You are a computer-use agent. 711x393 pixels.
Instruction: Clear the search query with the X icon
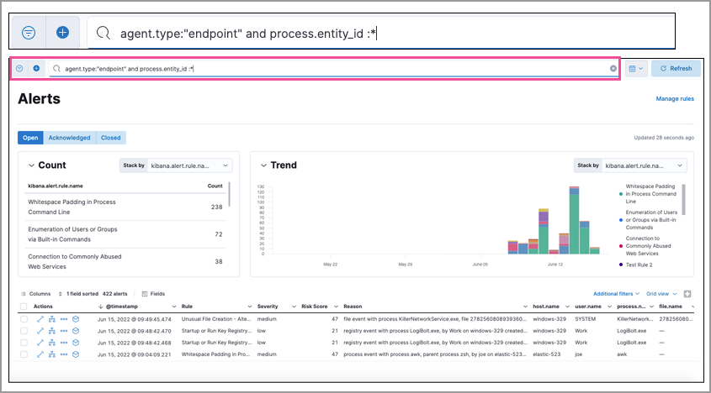click(613, 68)
